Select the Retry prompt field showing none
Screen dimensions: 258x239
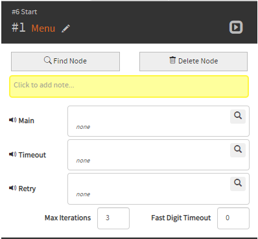(x=158, y=188)
